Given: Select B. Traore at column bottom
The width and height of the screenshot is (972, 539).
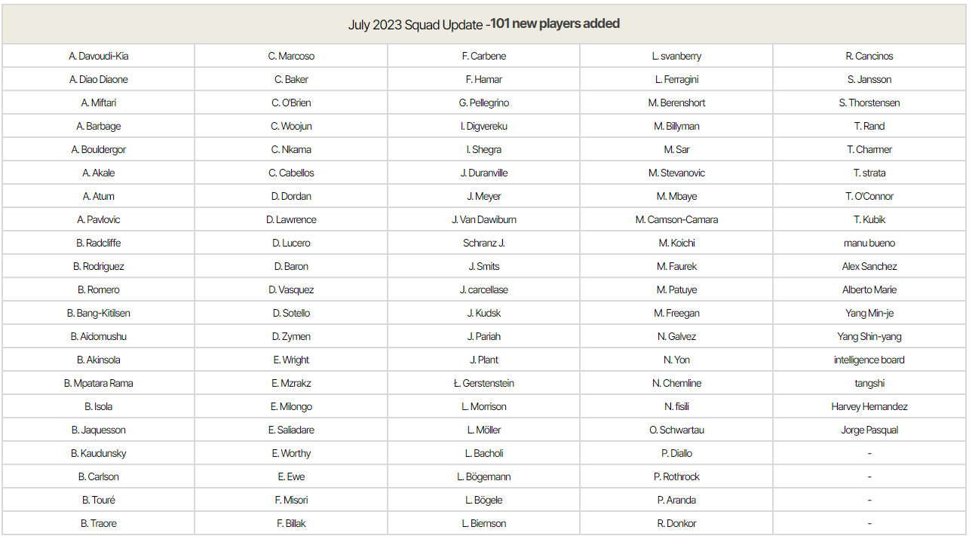Looking at the screenshot, I should pyautogui.click(x=99, y=524).
